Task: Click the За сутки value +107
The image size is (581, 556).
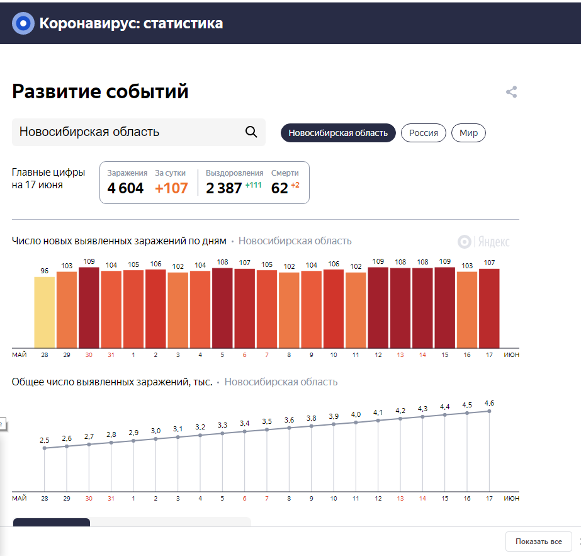Action: coord(171,188)
